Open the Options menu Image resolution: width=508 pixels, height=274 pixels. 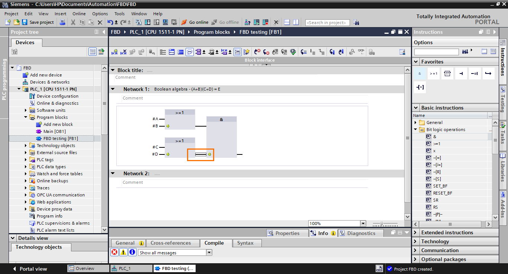coord(100,13)
